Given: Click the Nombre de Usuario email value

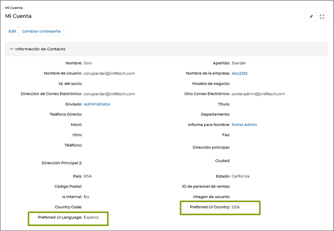Looking at the screenshot, I should pos(109,73).
